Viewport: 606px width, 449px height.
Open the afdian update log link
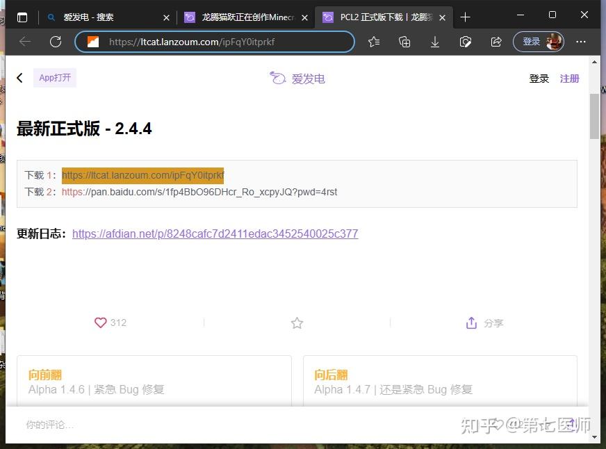tap(215, 234)
